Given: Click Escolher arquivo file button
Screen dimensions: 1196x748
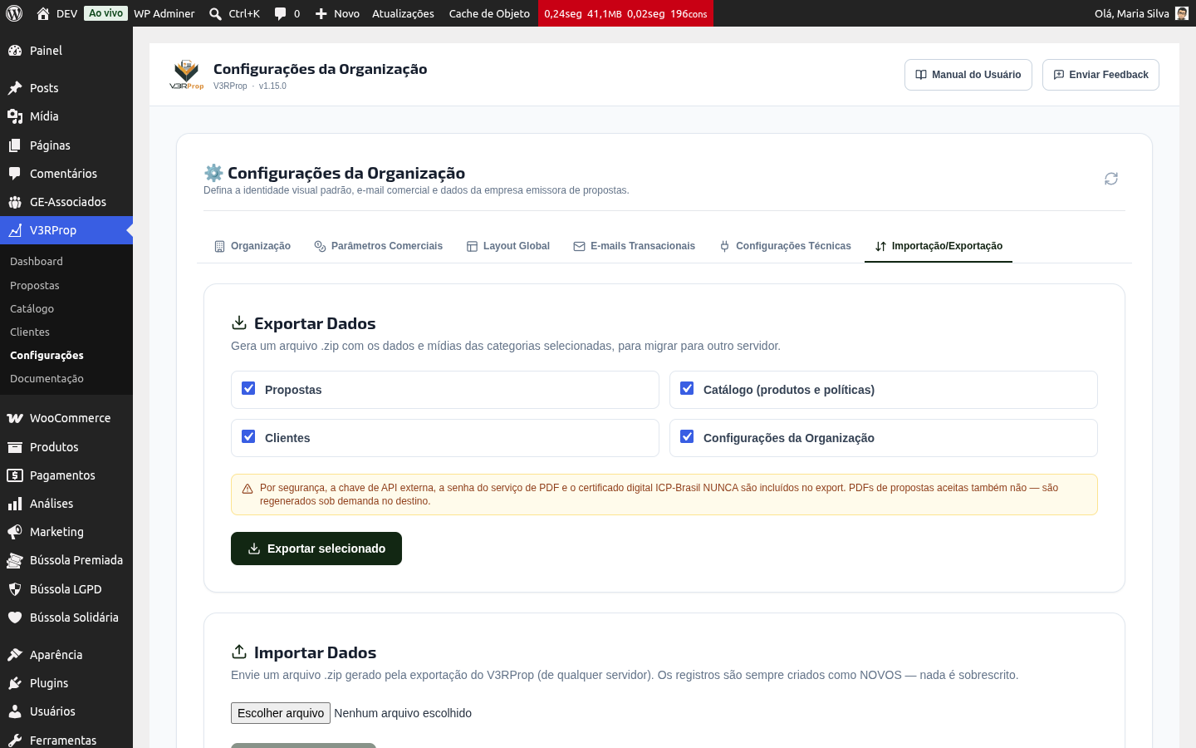Looking at the screenshot, I should click(281, 713).
